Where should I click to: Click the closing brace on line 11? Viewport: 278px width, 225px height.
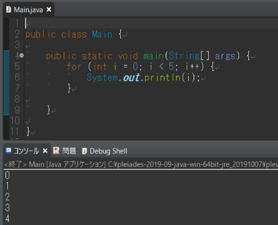[28, 132]
